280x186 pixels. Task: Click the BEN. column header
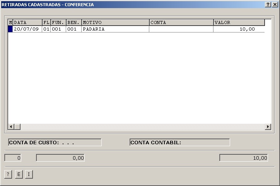tap(73, 22)
